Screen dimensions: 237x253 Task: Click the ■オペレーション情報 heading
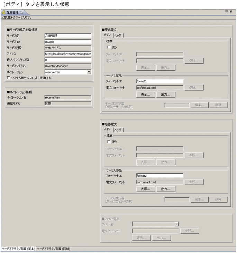19,92
